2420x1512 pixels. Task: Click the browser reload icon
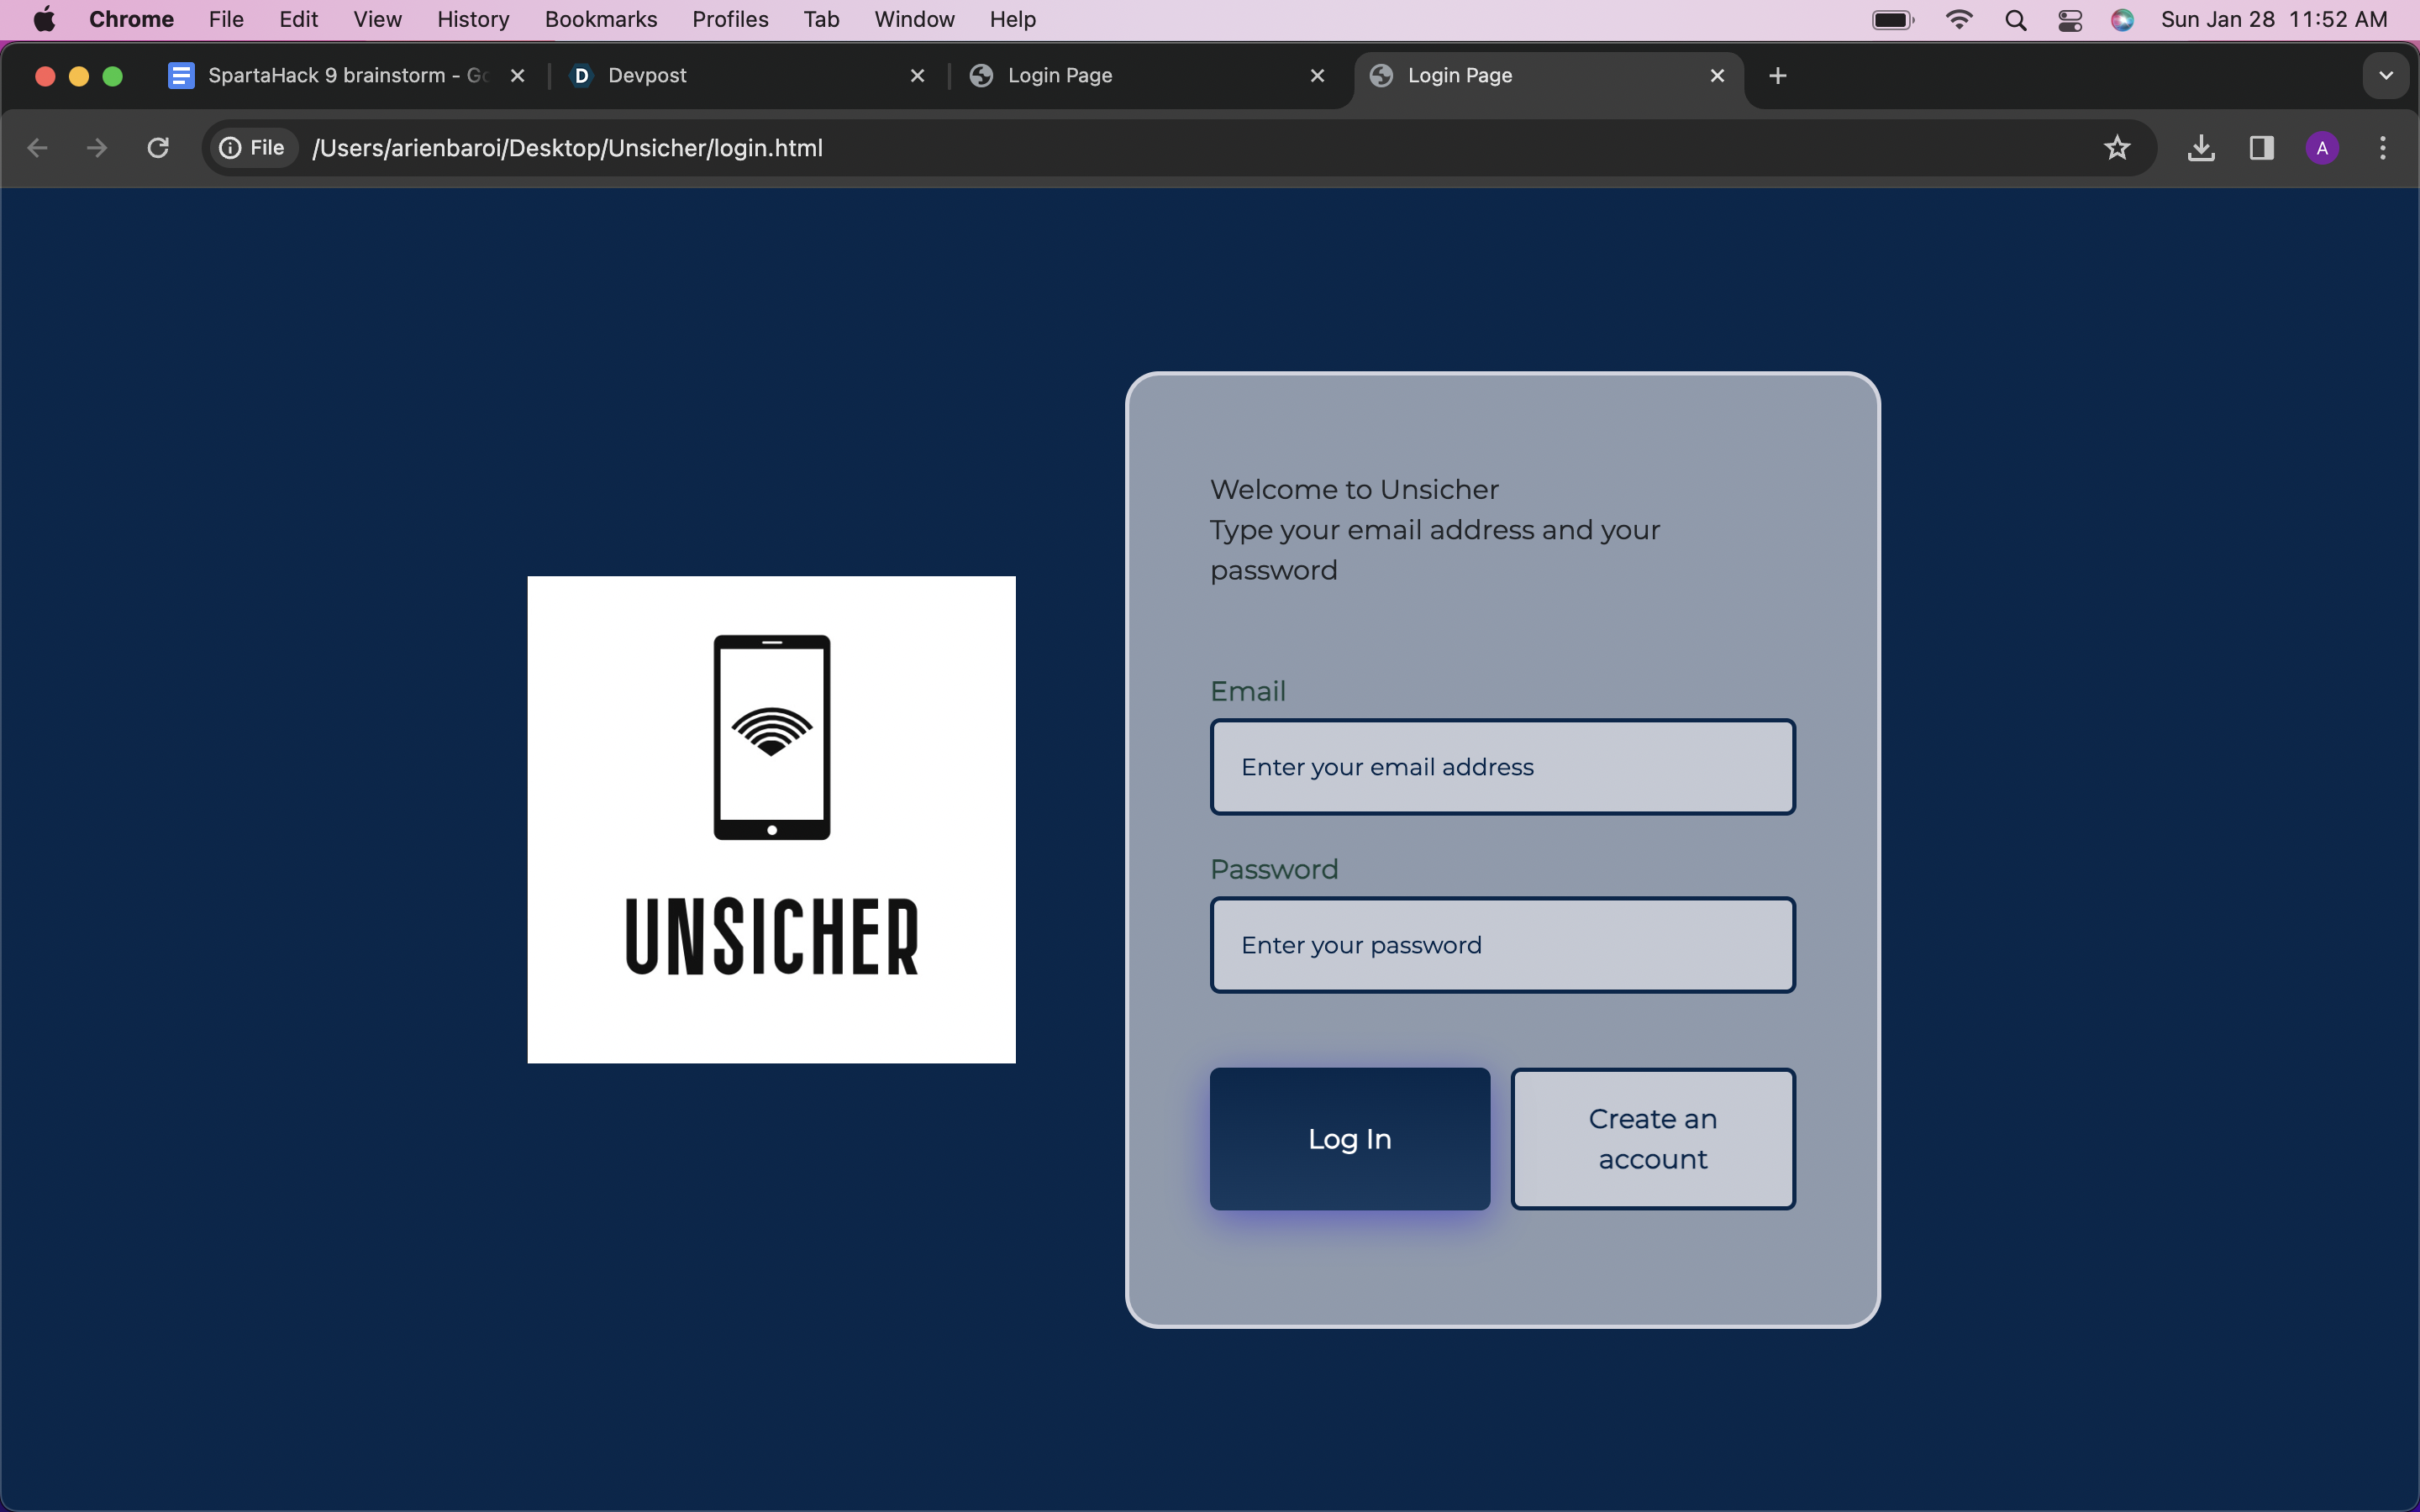[x=158, y=148]
